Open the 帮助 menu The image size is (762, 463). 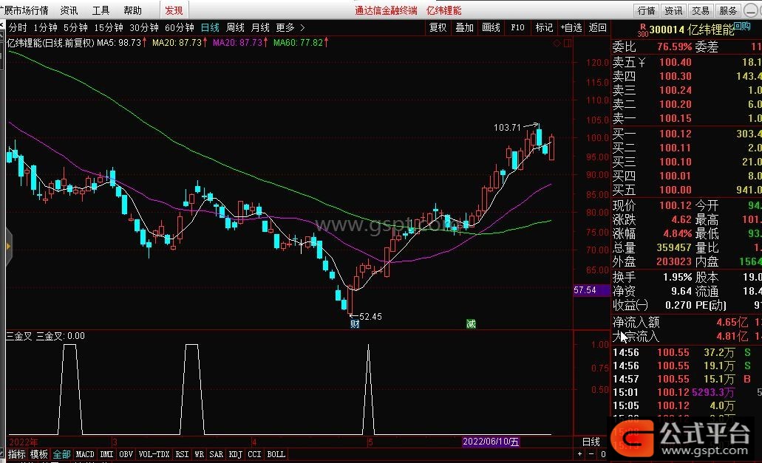tap(133, 10)
